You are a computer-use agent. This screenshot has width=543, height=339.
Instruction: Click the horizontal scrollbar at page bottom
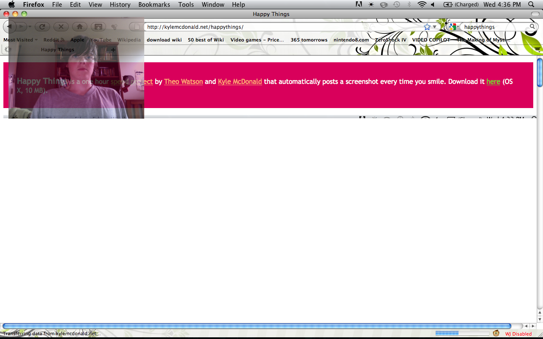pyautogui.click(x=257, y=326)
